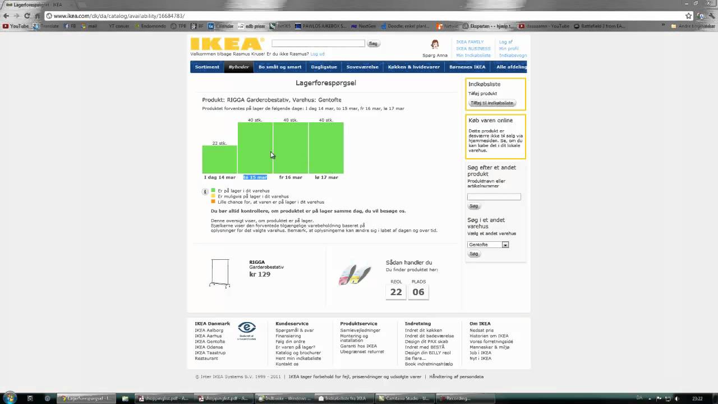Screen dimensions: 718x404
Task: Open the Køkken & hvidevarer tab
Action: pyautogui.click(x=414, y=67)
